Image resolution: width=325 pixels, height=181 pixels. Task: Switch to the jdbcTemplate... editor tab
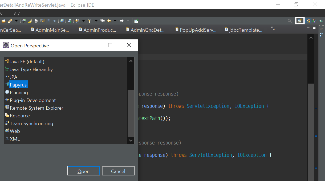244,30
